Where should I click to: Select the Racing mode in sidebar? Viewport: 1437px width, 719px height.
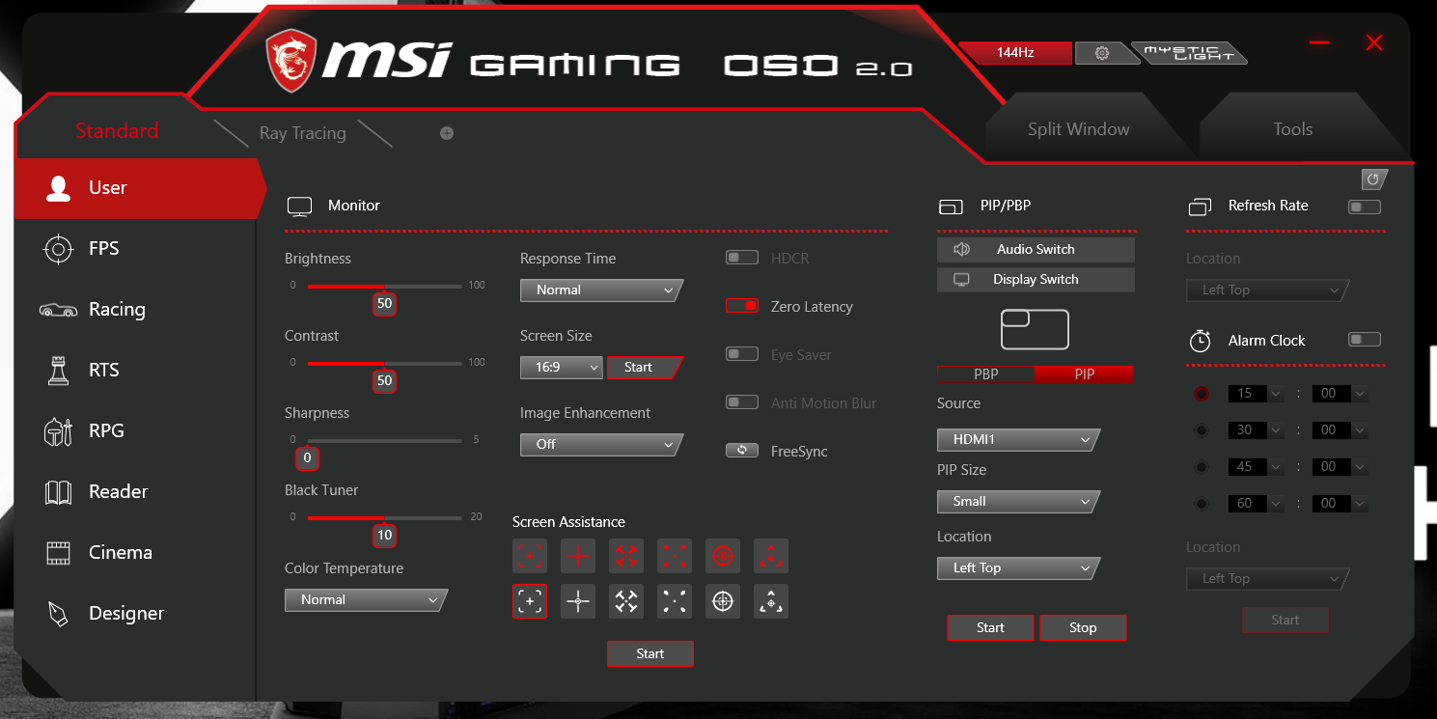click(x=135, y=310)
